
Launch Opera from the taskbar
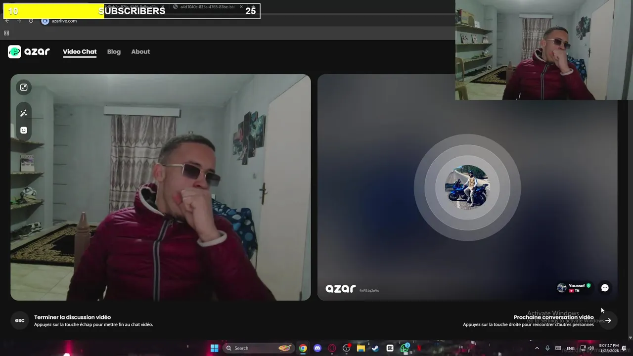pos(332,348)
